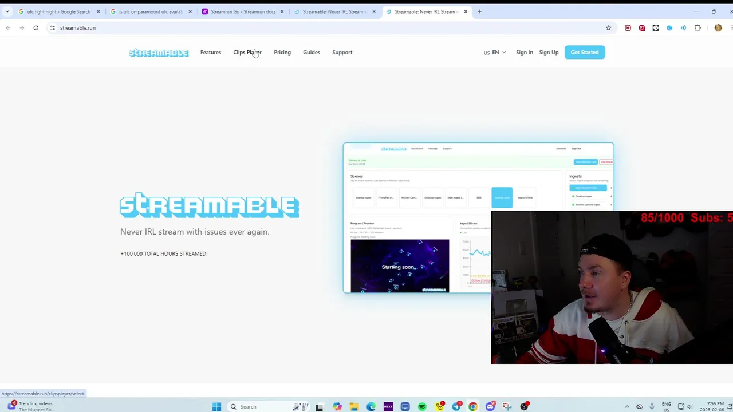Click the ENG US language indicator
Viewport: 733px width, 412px height.
point(667,406)
